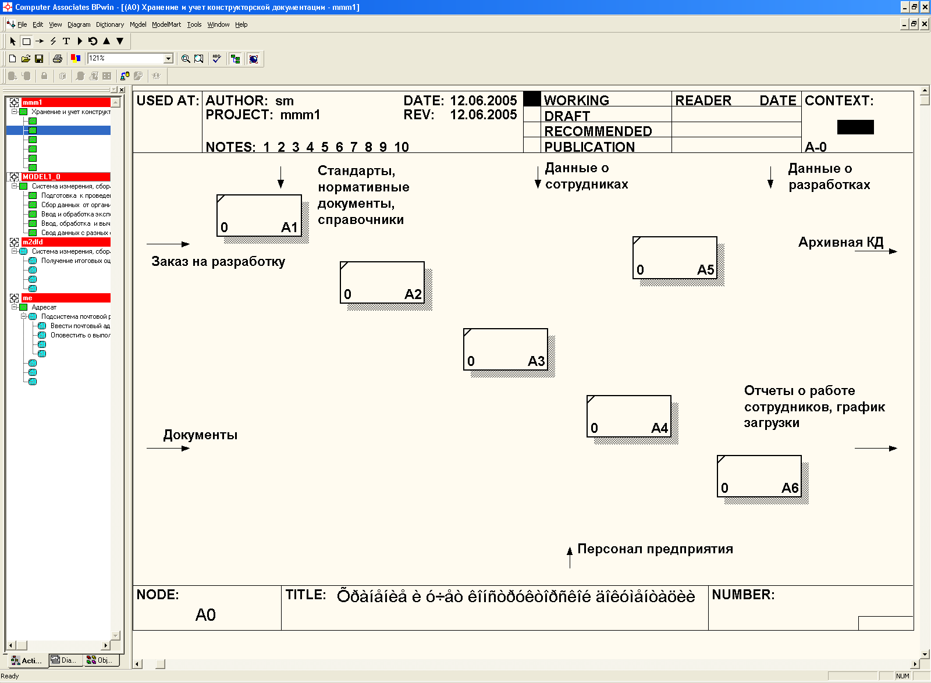This screenshot has width=931, height=683.
Task: Collapse 'Система измерения' node under m2dfd
Action: click(x=14, y=251)
